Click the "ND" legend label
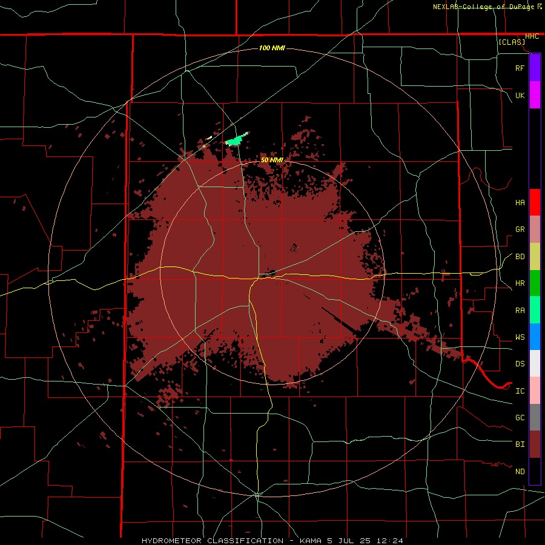Viewport: 545px width, 545px height. [x=520, y=472]
